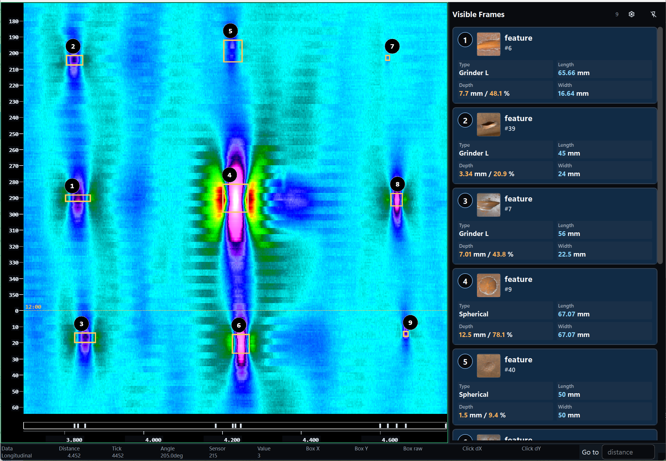Click the Width value 67.07 mm

573,335
